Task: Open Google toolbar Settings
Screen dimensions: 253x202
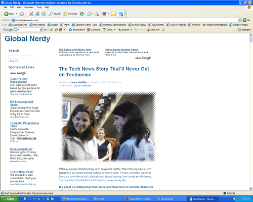Action: [x=244, y=30]
